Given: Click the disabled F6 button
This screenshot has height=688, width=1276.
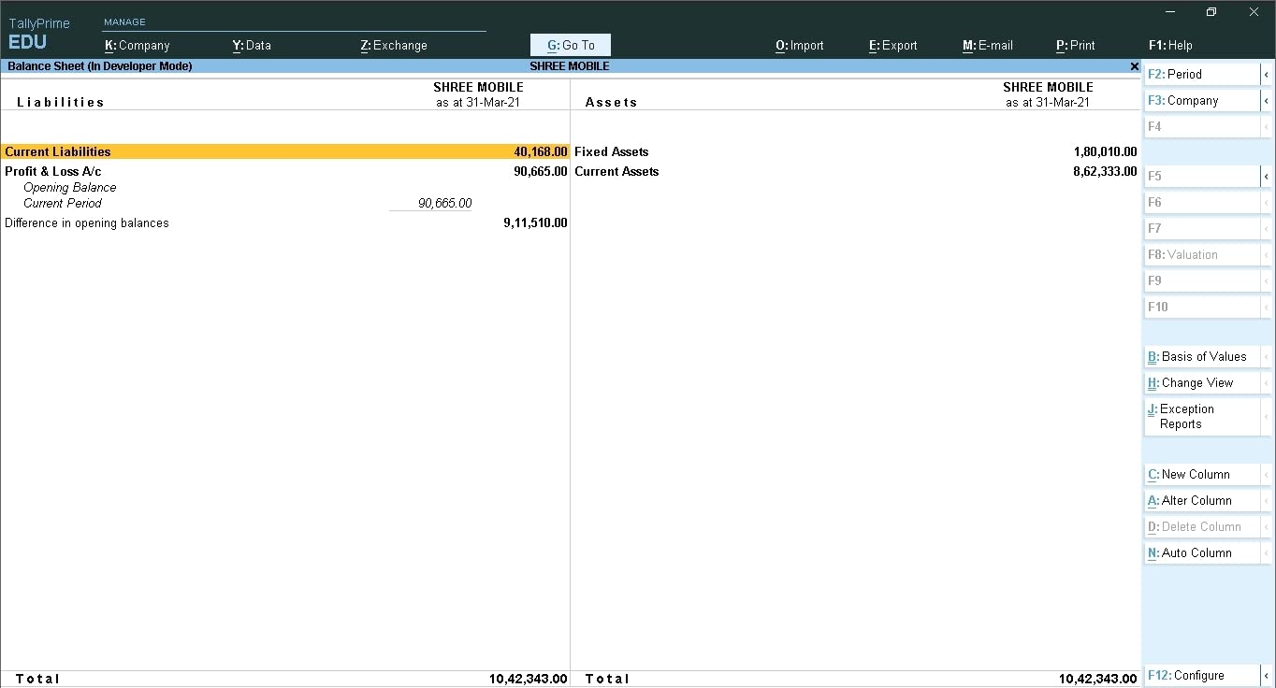Looking at the screenshot, I should tap(1202, 202).
